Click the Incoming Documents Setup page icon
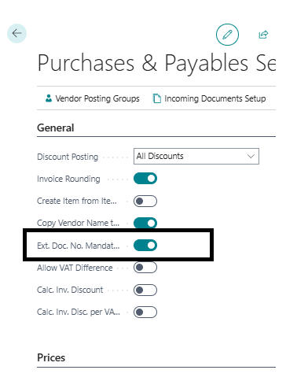 [x=156, y=98]
